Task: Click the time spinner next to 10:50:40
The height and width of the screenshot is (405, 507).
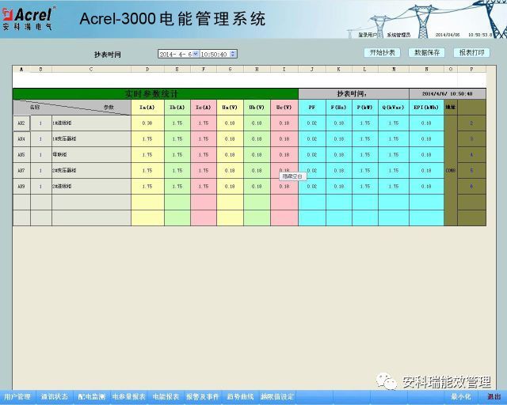Action: 234,54
